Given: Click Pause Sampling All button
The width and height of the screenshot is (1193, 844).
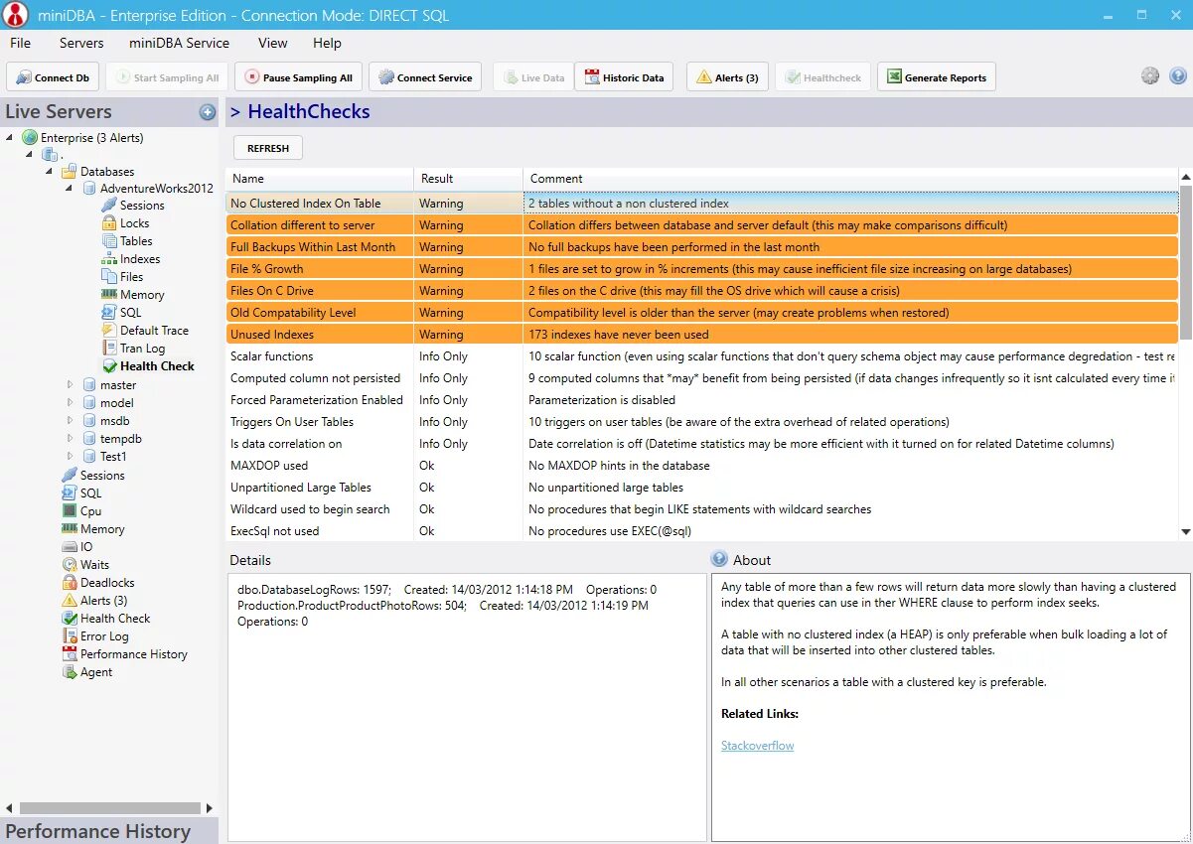Looking at the screenshot, I should pos(298,77).
